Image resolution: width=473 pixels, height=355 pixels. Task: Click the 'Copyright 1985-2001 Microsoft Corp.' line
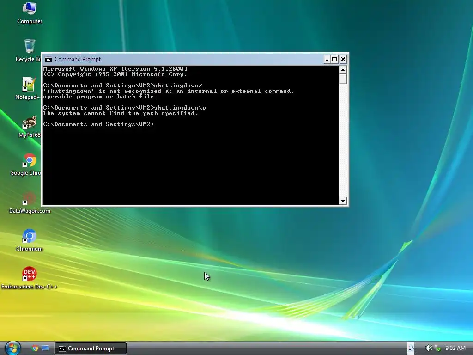[115, 74]
